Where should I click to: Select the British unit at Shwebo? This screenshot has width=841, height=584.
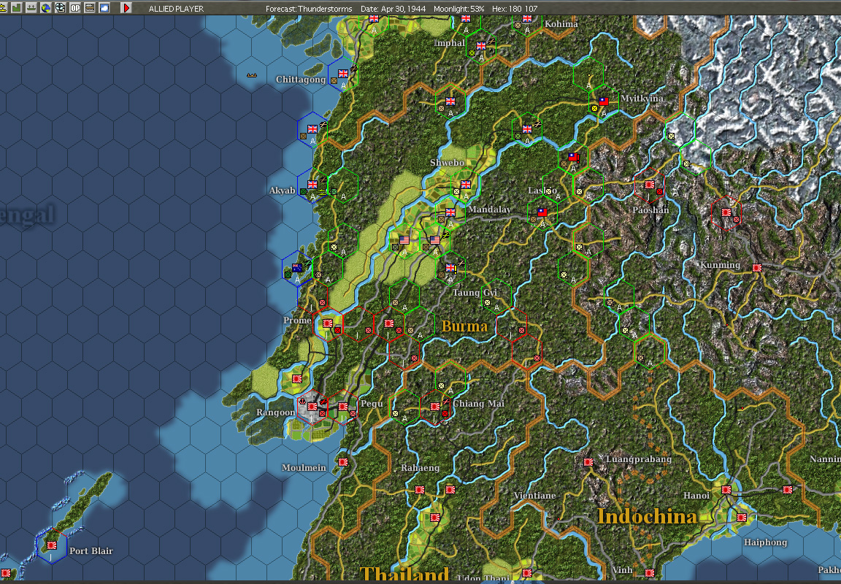click(466, 185)
